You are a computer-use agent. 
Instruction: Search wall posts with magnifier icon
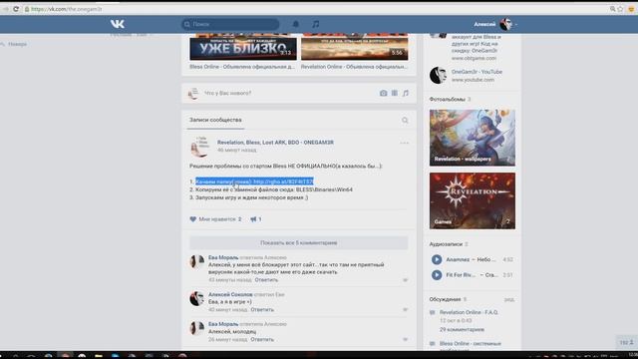pos(405,120)
